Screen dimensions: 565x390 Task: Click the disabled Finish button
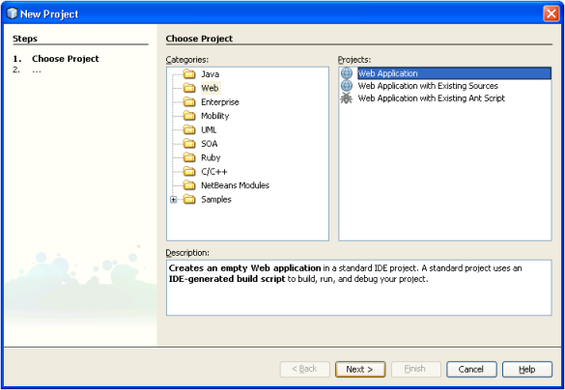(x=416, y=370)
